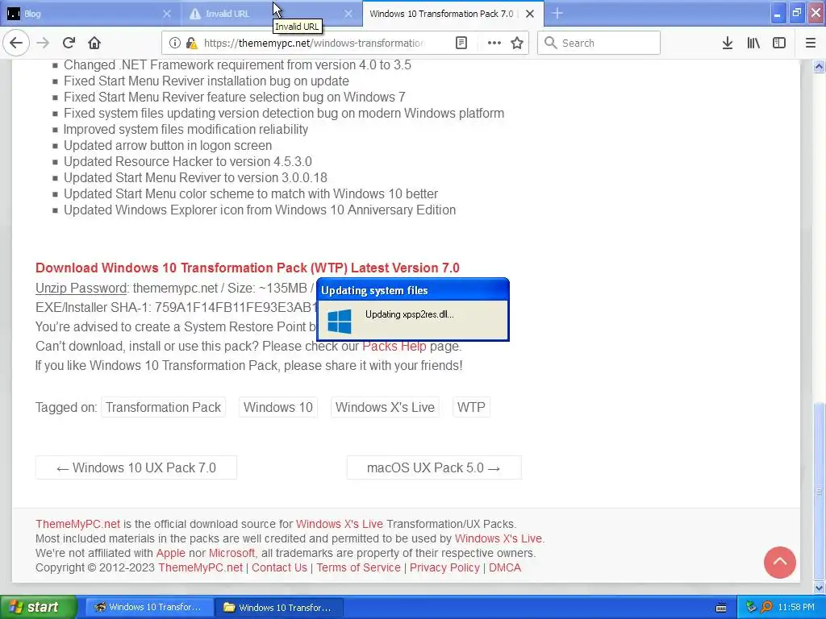Viewport: 826px width, 619px height.
Task: Toggle reader view for this page
Action: [x=461, y=44]
